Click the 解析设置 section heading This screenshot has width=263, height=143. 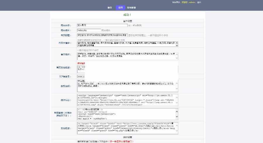(x=127, y=137)
